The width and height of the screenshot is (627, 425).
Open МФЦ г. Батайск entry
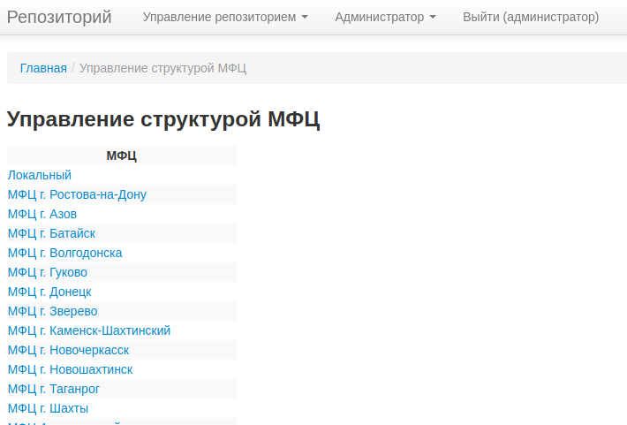51,233
